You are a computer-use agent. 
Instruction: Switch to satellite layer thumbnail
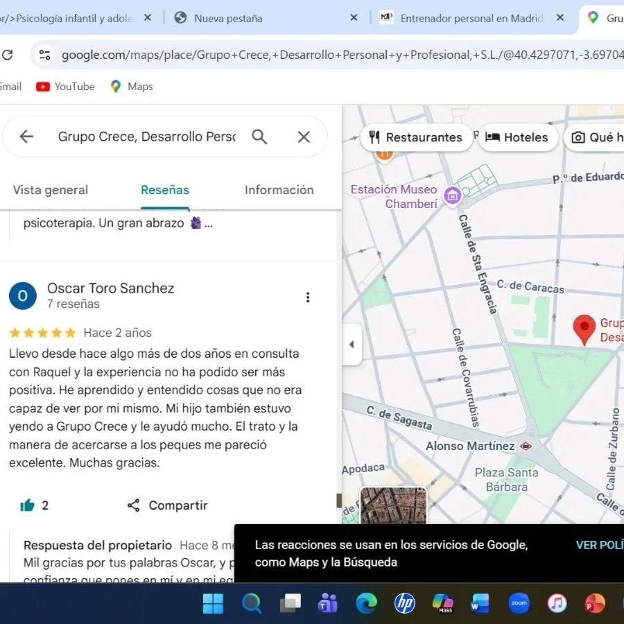tap(393, 505)
